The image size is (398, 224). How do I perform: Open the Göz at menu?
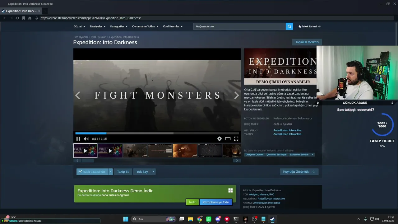79,26
